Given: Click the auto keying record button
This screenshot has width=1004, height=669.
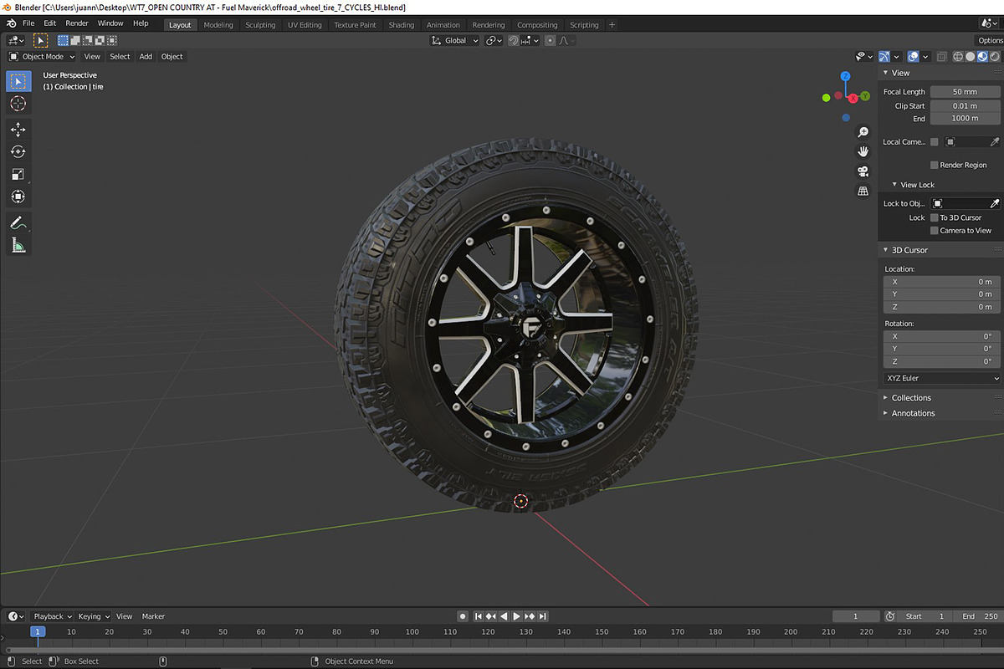Looking at the screenshot, I should point(463,616).
